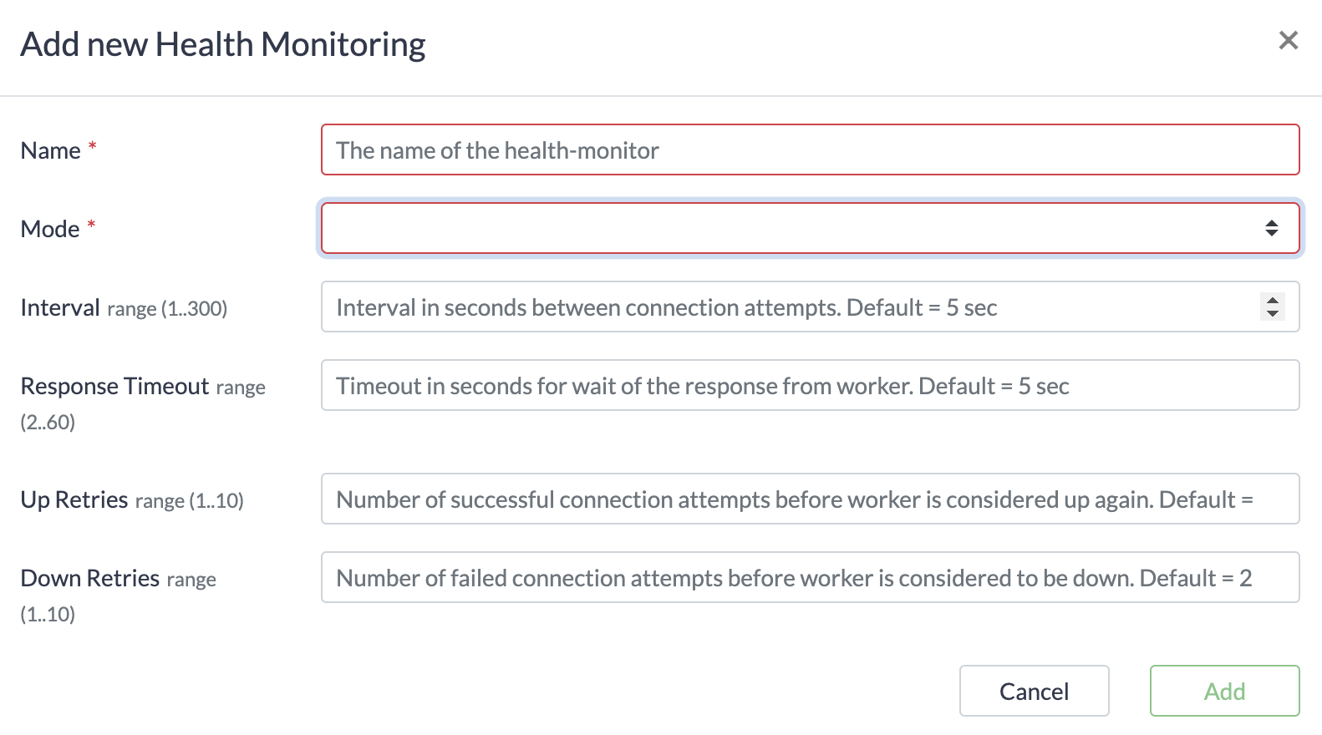The width and height of the screenshot is (1322, 735).
Task: Click the Up Retries label
Action: pos(74,500)
